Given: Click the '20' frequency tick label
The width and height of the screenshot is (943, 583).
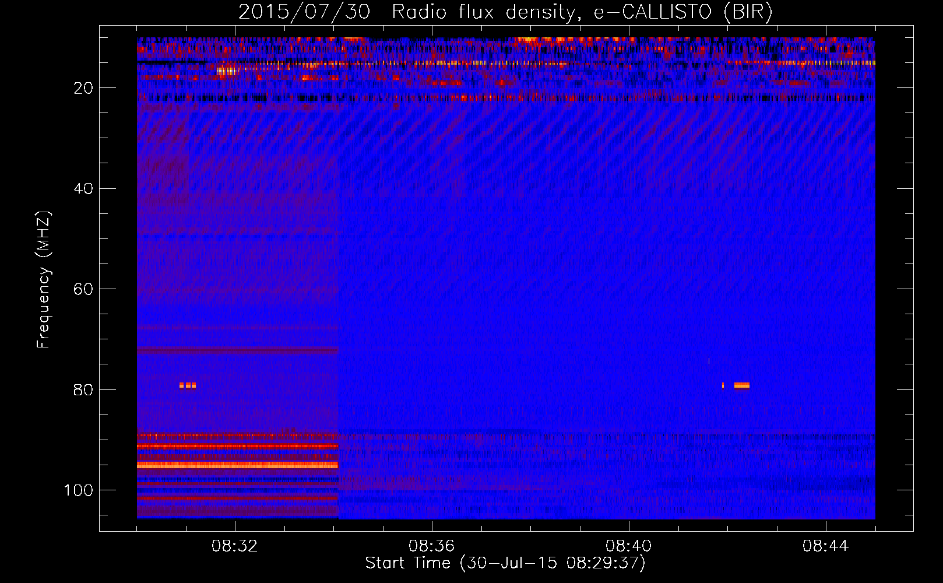Looking at the screenshot, I should [x=84, y=88].
